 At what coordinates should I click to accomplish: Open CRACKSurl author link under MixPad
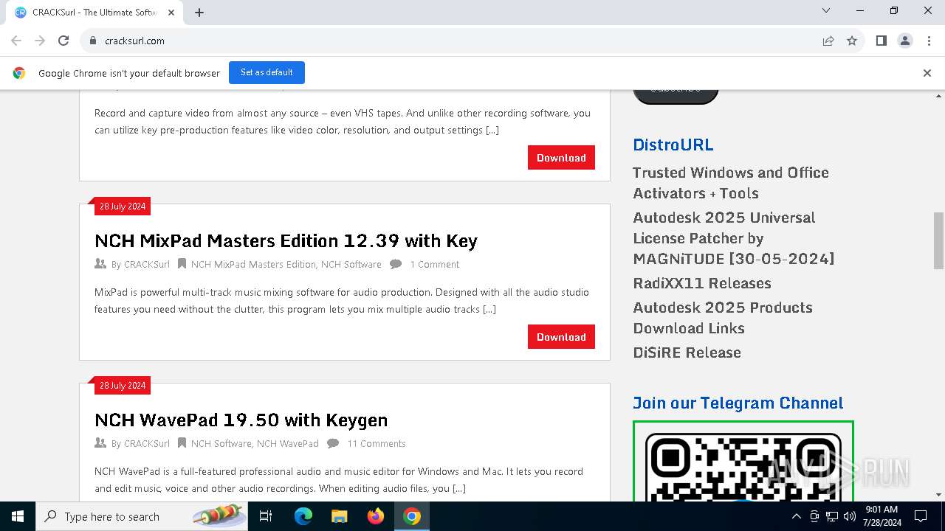146,264
